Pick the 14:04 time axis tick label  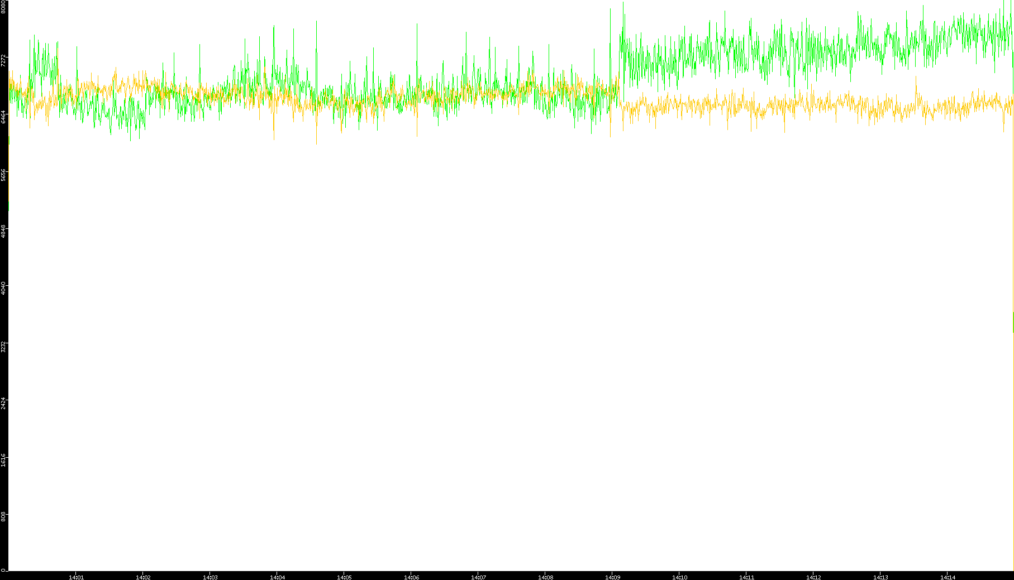pyautogui.click(x=277, y=577)
